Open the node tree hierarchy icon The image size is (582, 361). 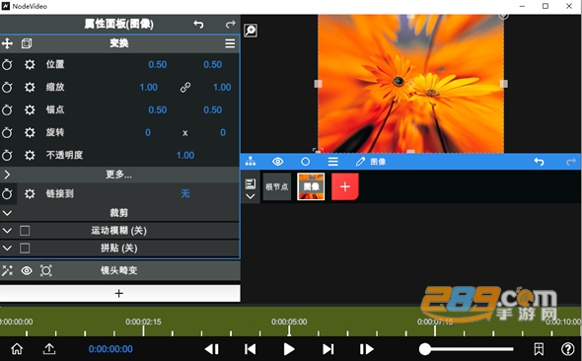click(x=251, y=162)
